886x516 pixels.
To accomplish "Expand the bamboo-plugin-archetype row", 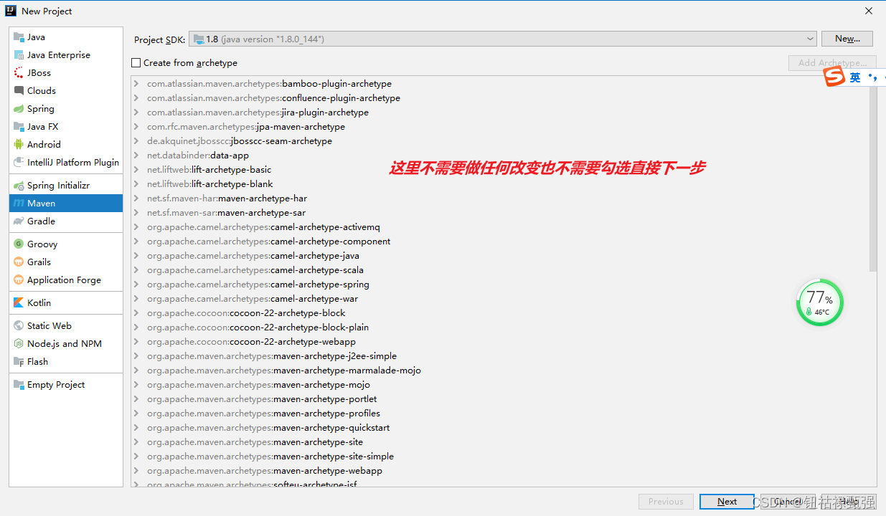I will pyautogui.click(x=136, y=84).
